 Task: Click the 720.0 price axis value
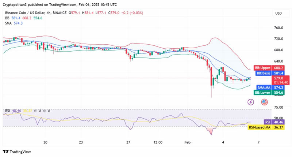coord(278,39)
